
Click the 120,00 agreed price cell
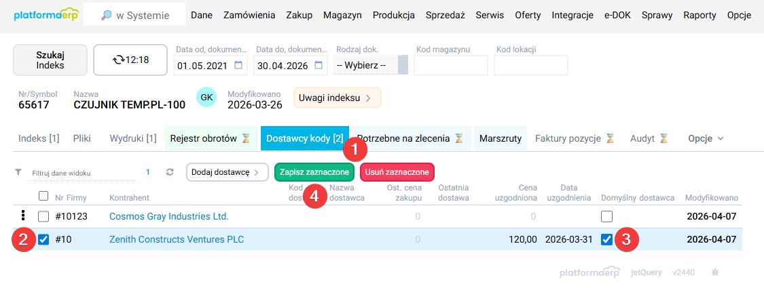pyautogui.click(x=524, y=239)
